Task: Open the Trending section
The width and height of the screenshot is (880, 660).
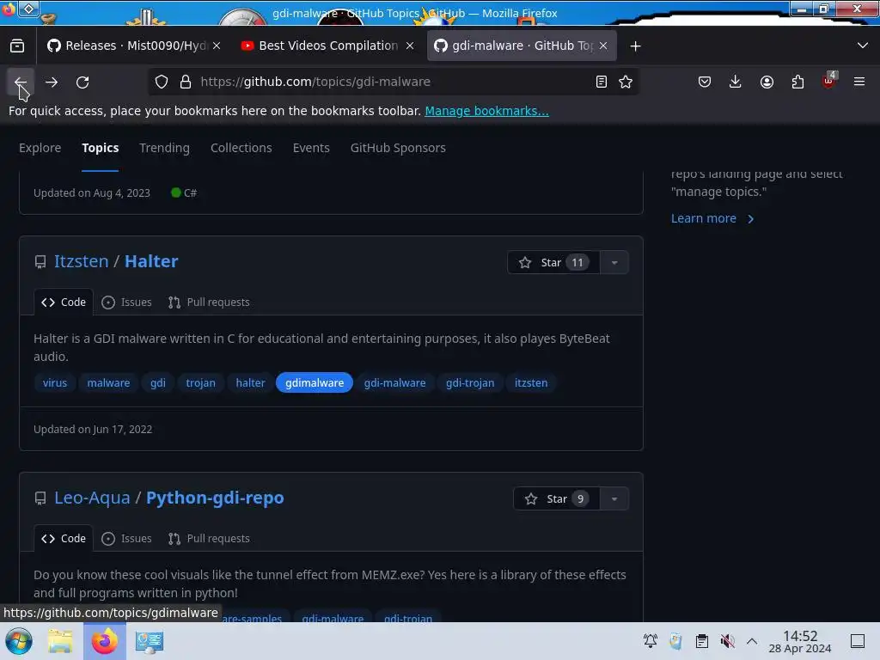Action: (x=164, y=148)
